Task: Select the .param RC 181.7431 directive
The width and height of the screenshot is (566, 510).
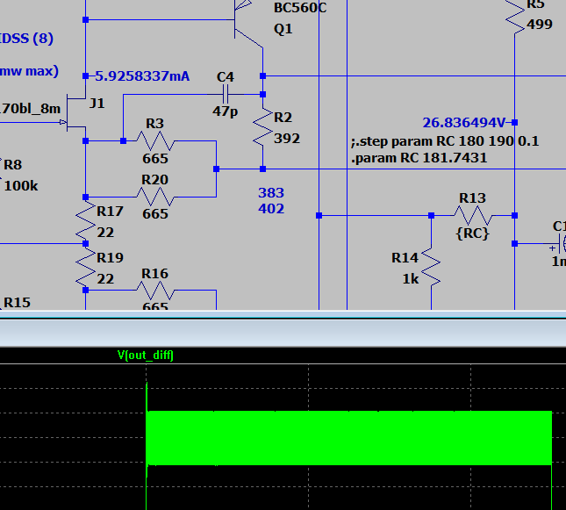Action: click(x=419, y=158)
